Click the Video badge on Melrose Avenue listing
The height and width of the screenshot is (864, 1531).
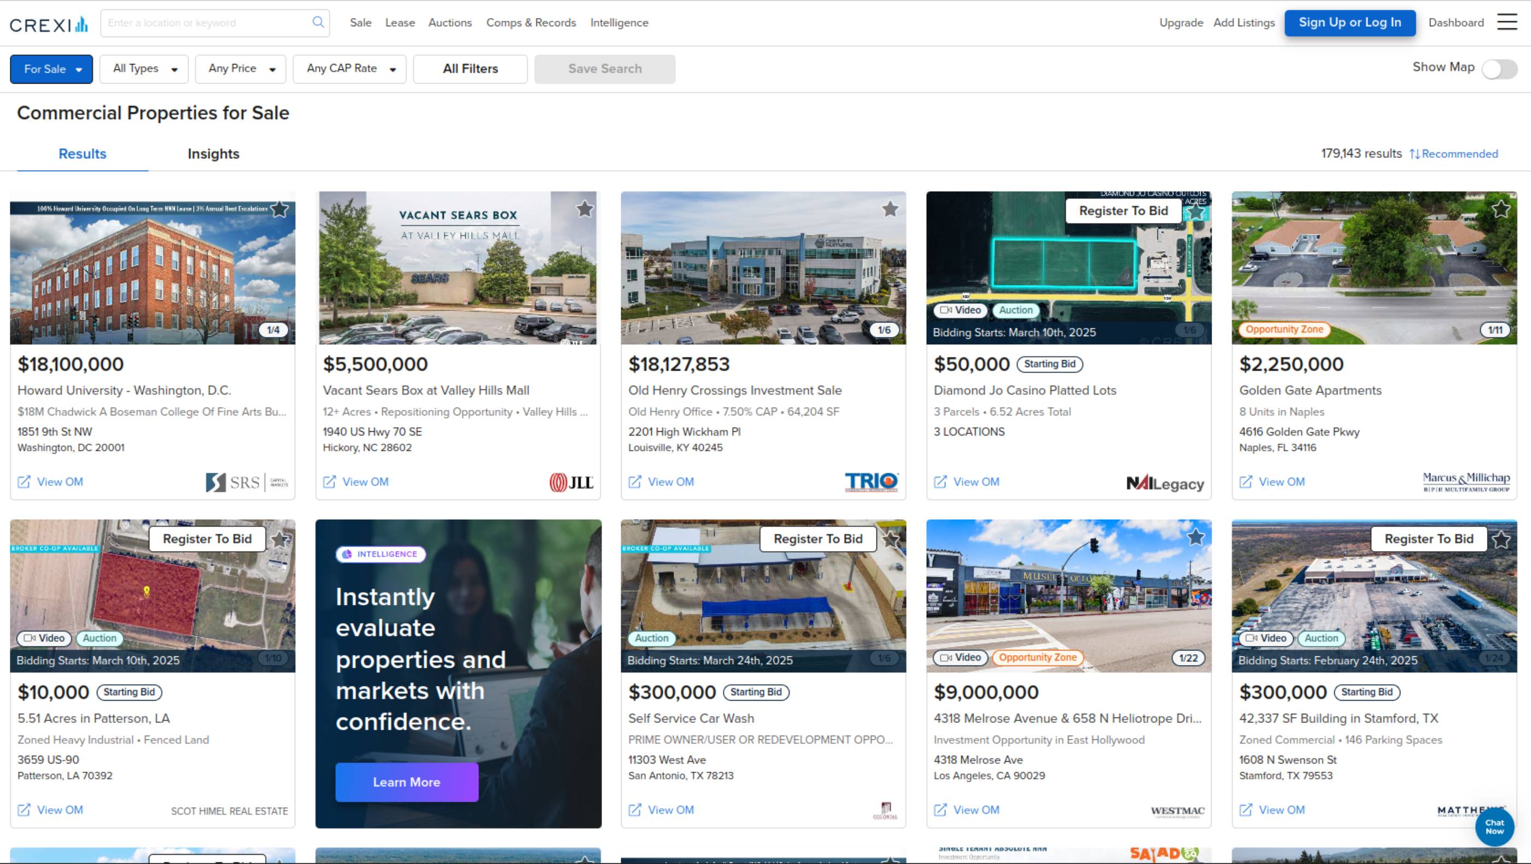[961, 657]
